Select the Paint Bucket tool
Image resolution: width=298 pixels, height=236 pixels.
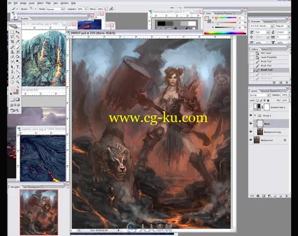tap(17, 57)
